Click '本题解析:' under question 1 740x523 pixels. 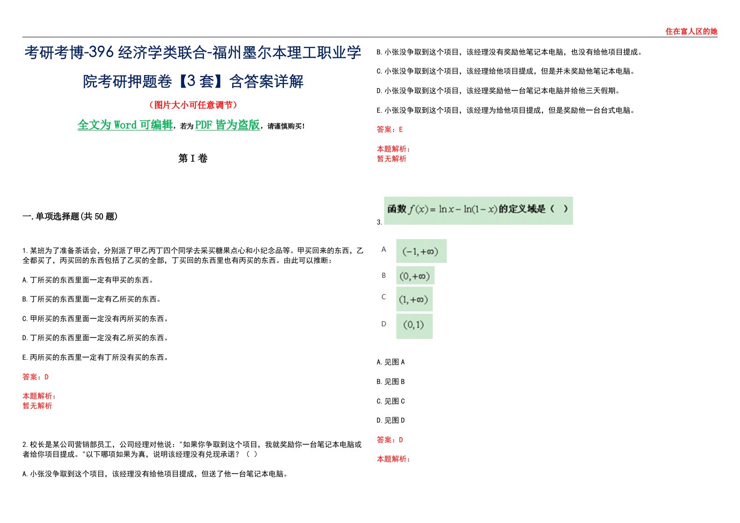(39, 396)
